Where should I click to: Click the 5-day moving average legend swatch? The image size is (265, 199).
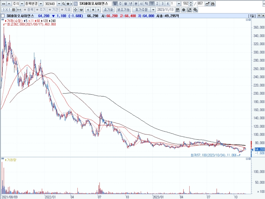24,21
